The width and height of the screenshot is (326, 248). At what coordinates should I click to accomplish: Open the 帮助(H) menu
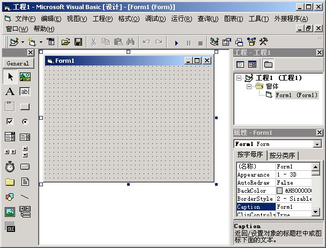point(44,29)
